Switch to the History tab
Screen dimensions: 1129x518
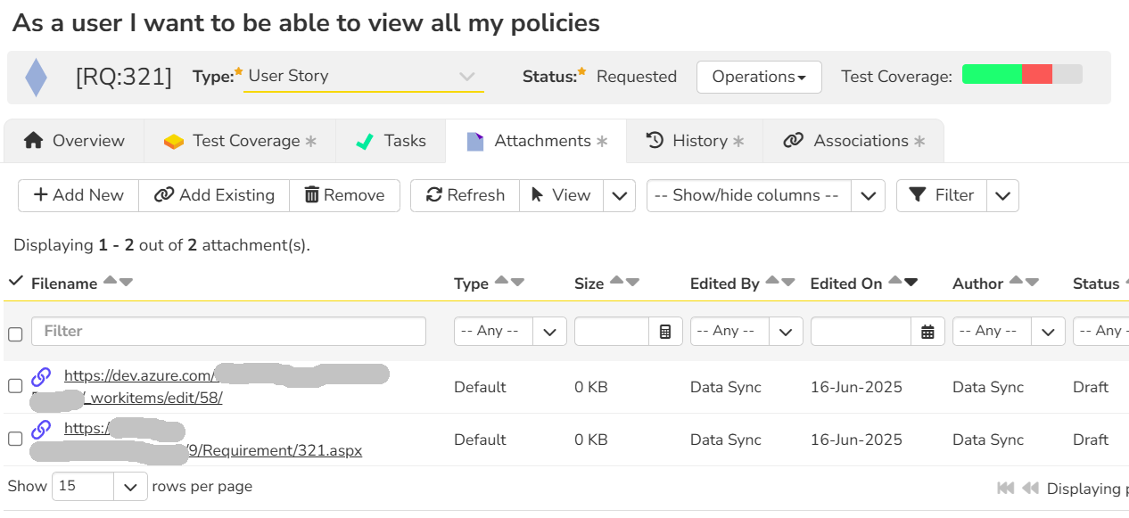(695, 141)
